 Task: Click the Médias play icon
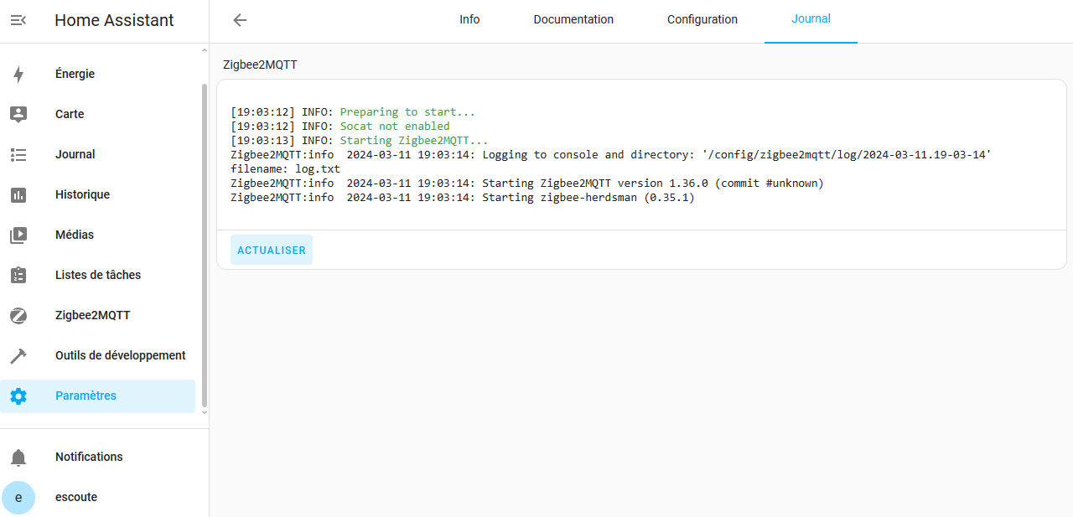(x=18, y=235)
